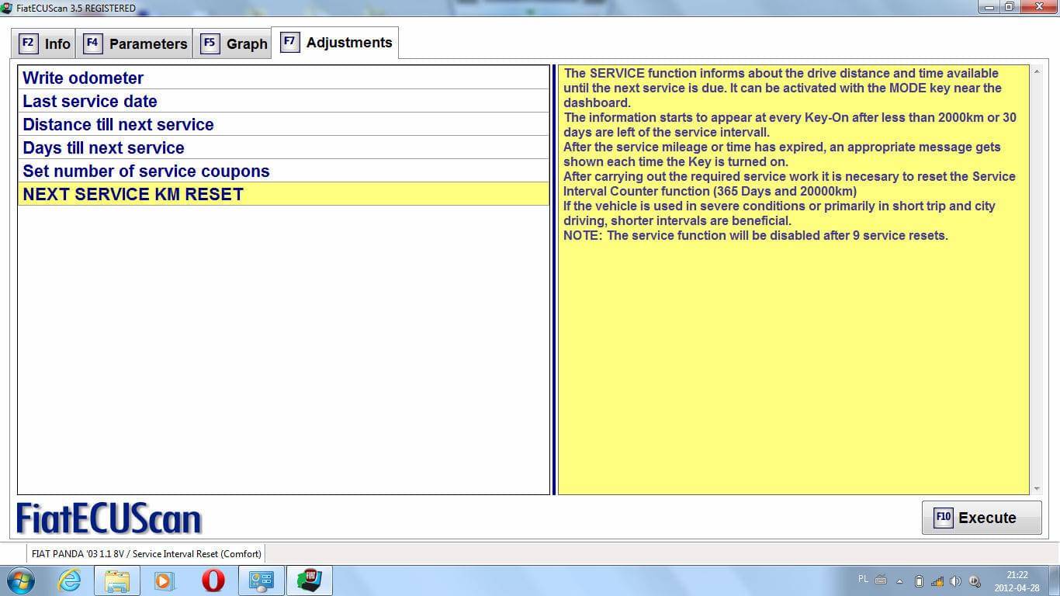1060x596 pixels.
Task: Click the on-screen keyboard tray icon
Action: tap(881, 580)
